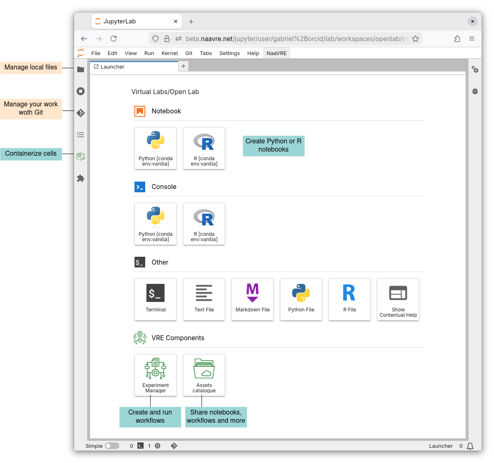Add a new launcher tab with plus button
This screenshot has height=463, width=494.
pyautogui.click(x=183, y=66)
